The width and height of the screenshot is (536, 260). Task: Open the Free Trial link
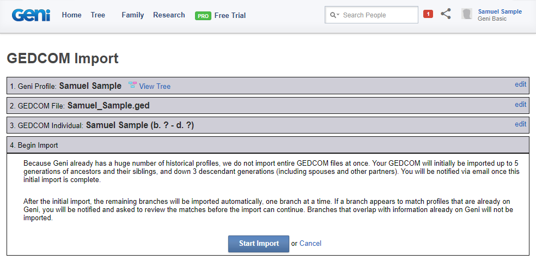(230, 15)
